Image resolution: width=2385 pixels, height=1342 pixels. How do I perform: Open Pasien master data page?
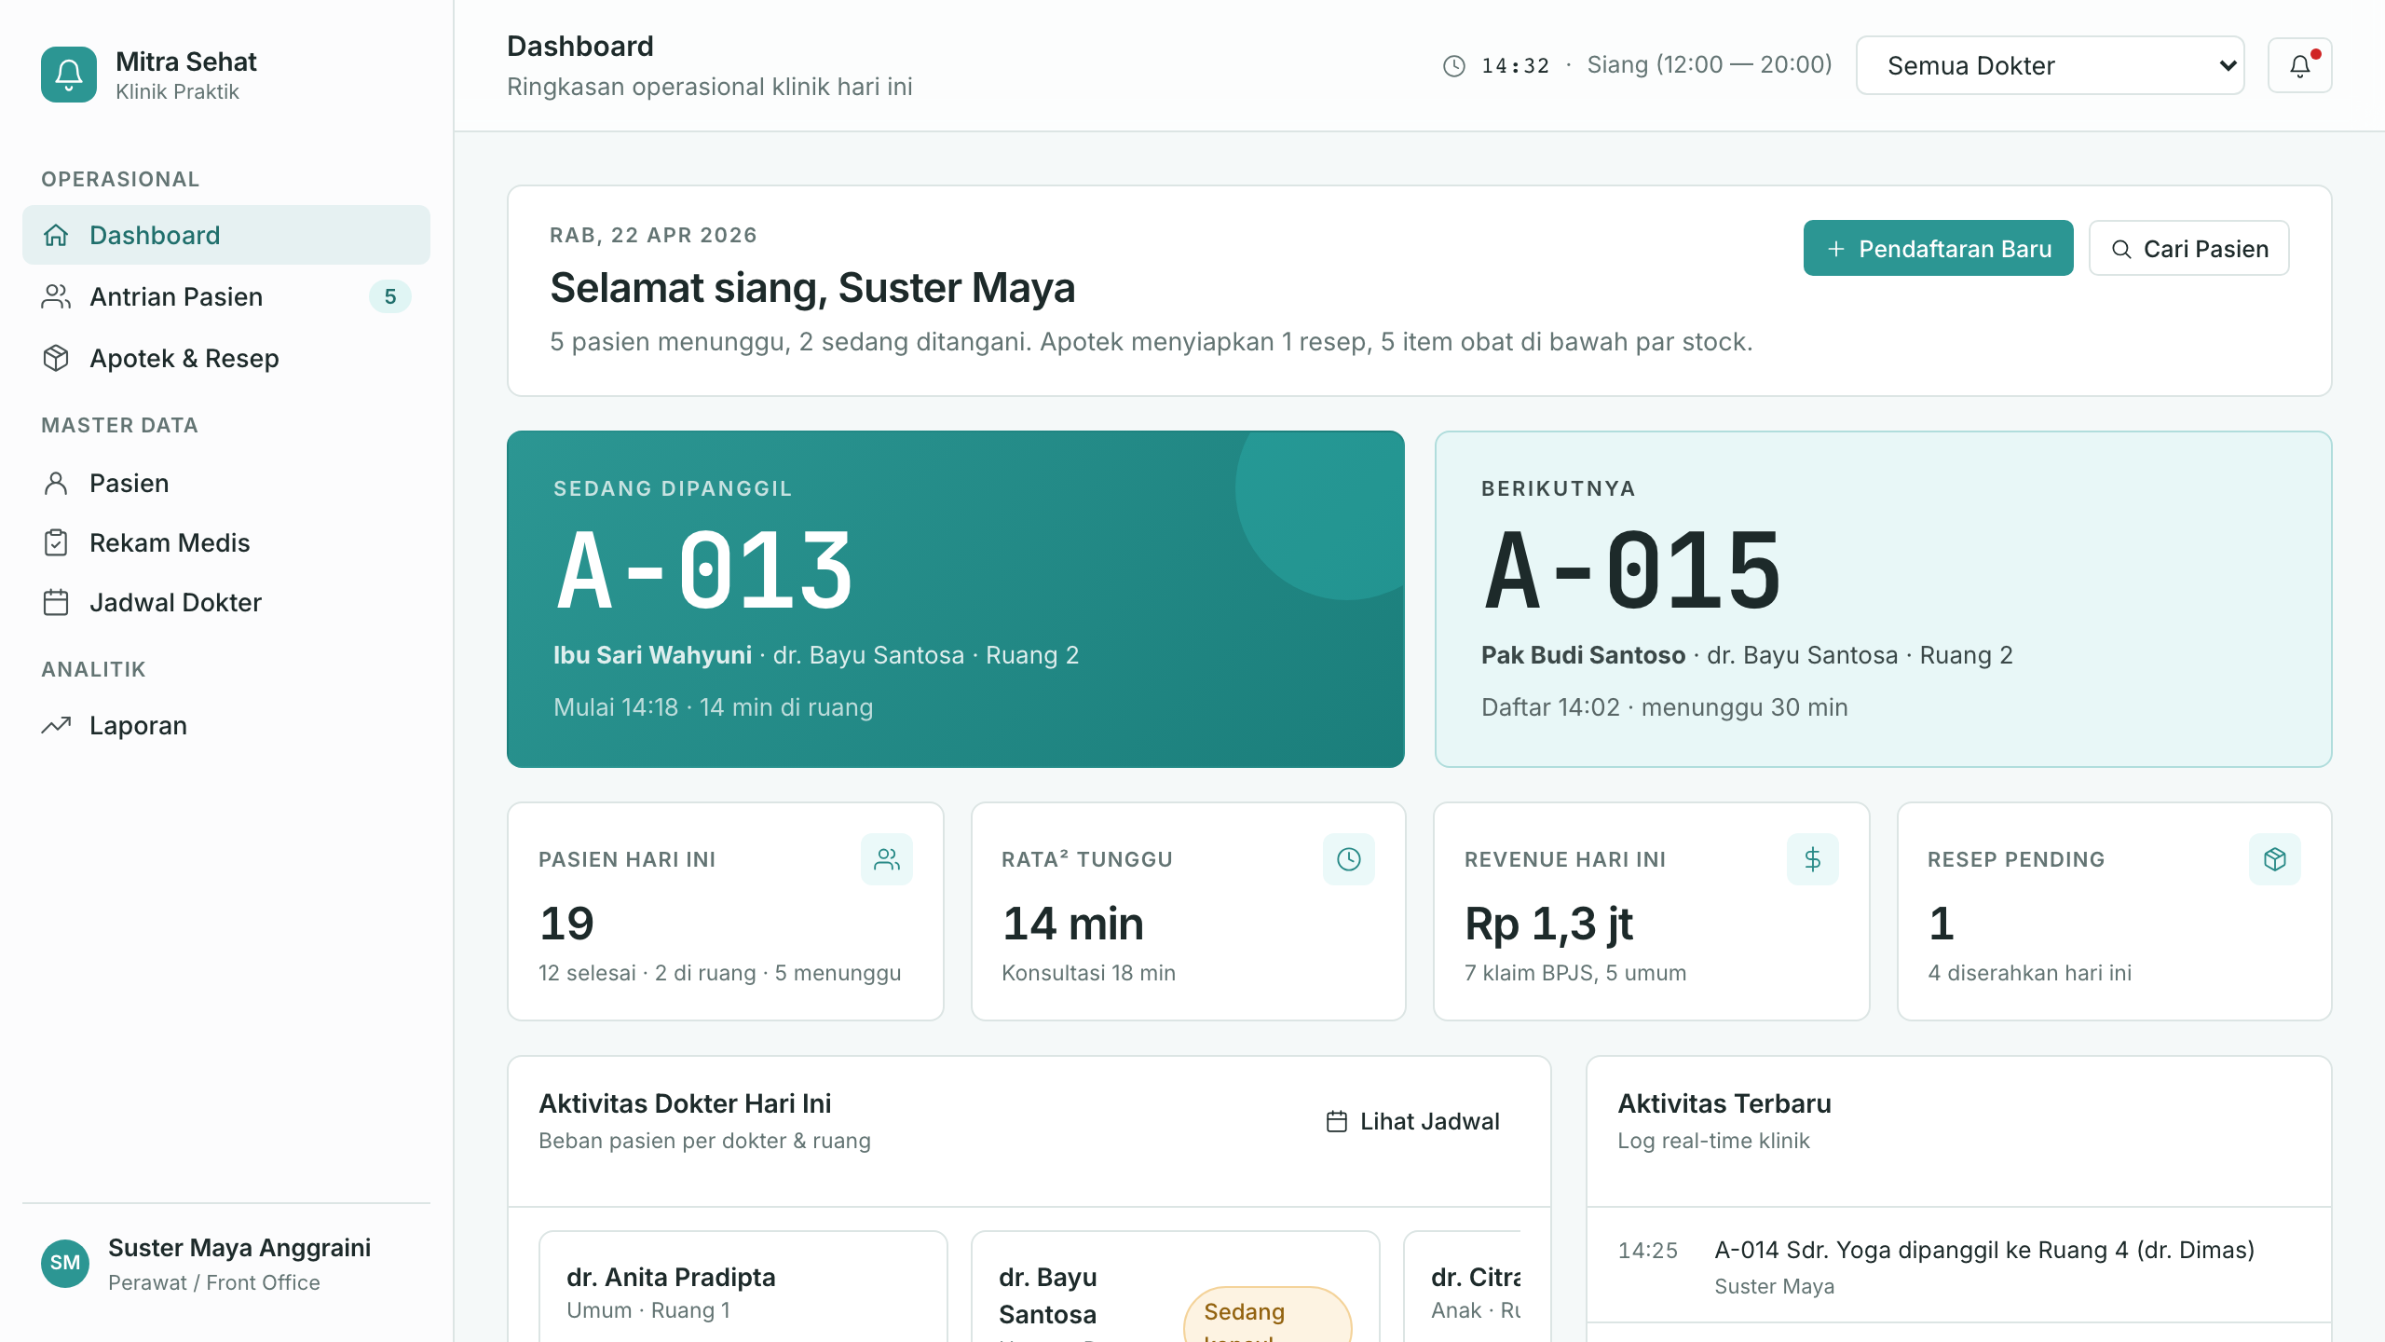tap(226, 483)
